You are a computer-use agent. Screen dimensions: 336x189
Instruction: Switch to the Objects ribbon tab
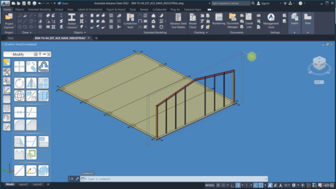coord(19,9)
